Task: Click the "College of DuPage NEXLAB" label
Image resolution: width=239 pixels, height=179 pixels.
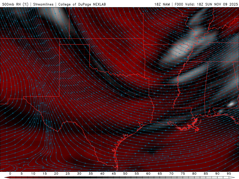Action: 82,4
